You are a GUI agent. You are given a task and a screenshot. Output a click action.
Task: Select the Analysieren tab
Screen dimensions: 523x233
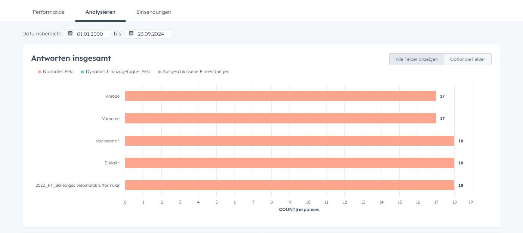pyautogui.click(x=100, y=12)
